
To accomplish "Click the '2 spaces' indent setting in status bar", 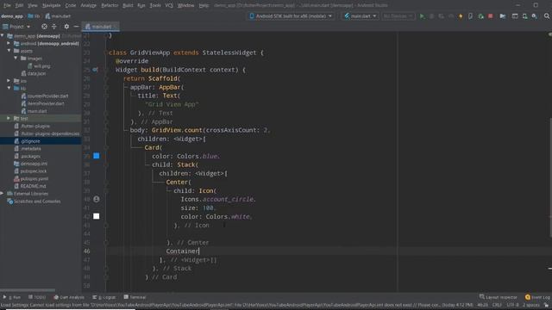I will pyautogui.click(x=531, y=305).
